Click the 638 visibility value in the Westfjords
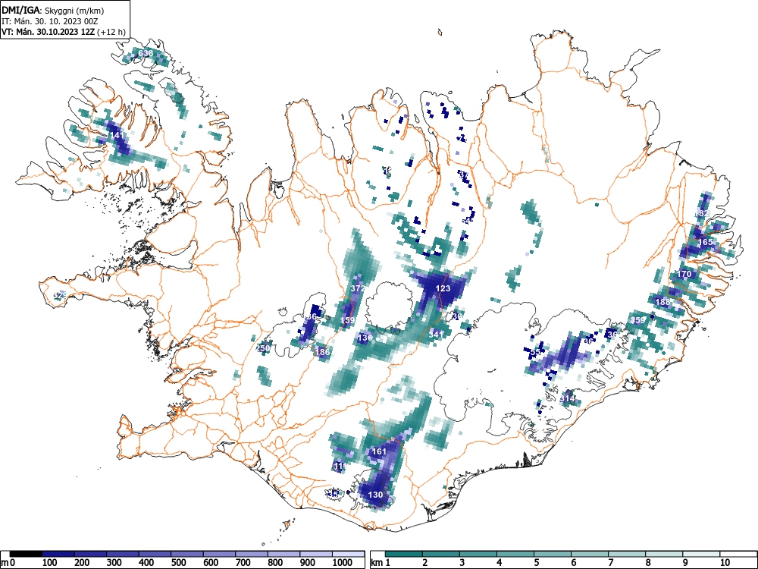This screenshot has height=569, width=758. coord(146,53)
